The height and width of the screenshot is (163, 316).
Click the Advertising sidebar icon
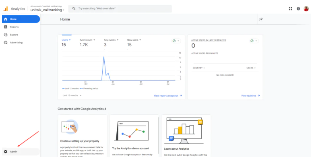(x=6, y=42)
